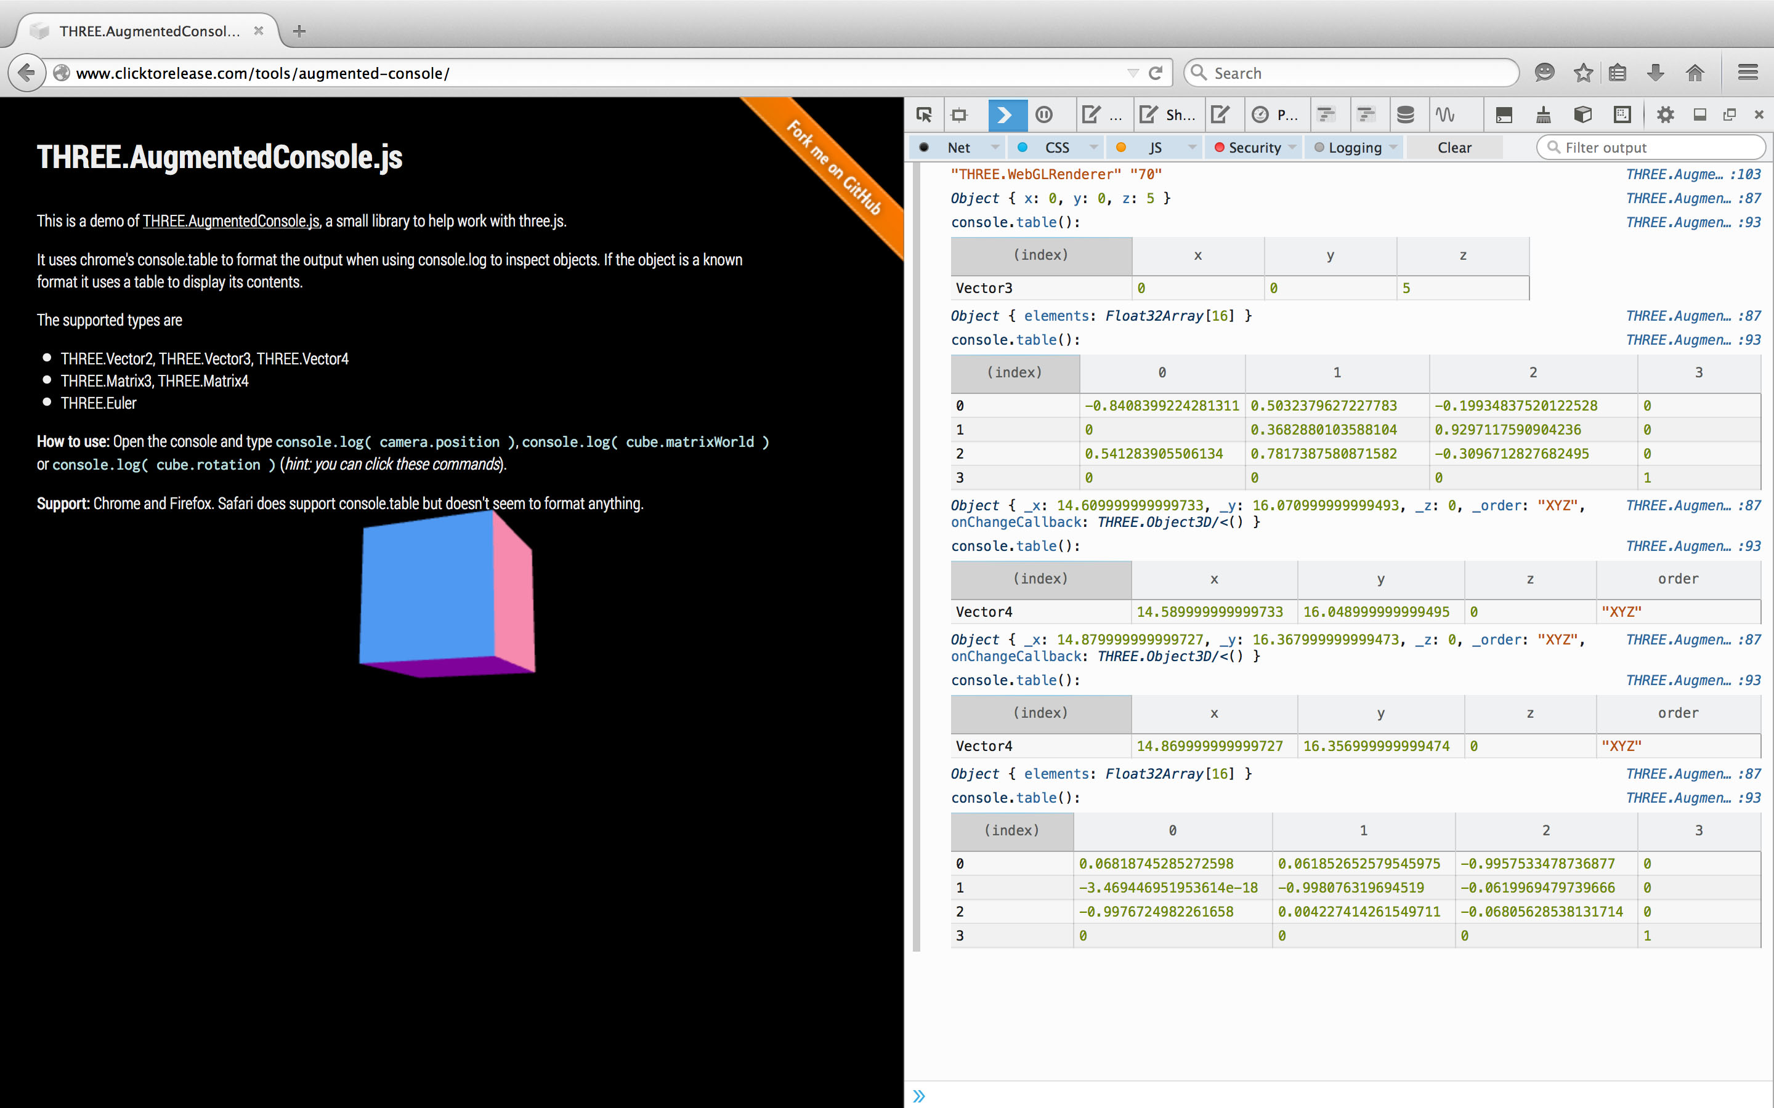This screenshot has height=1108, width=1774.
Task: Undock devtools into separate window
Action: tap(1730, 114)
